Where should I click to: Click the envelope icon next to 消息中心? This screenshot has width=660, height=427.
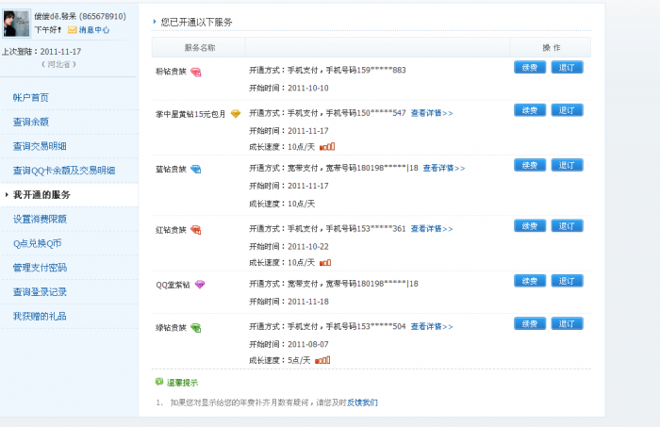73,30
